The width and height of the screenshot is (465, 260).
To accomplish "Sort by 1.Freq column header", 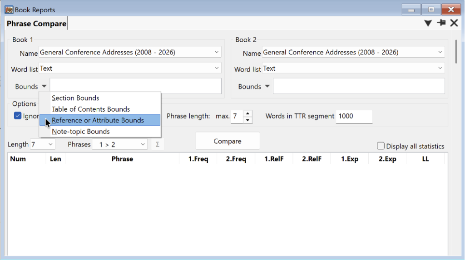I will [198, 159].
